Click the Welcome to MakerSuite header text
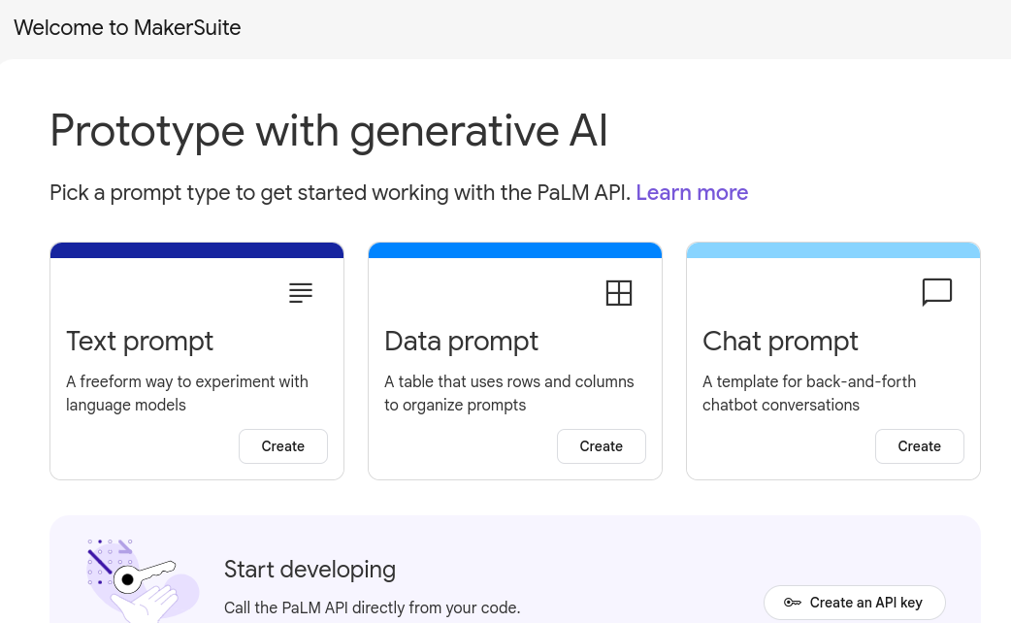The height and width of the screenshot is (623, 1011). [128, 28]
